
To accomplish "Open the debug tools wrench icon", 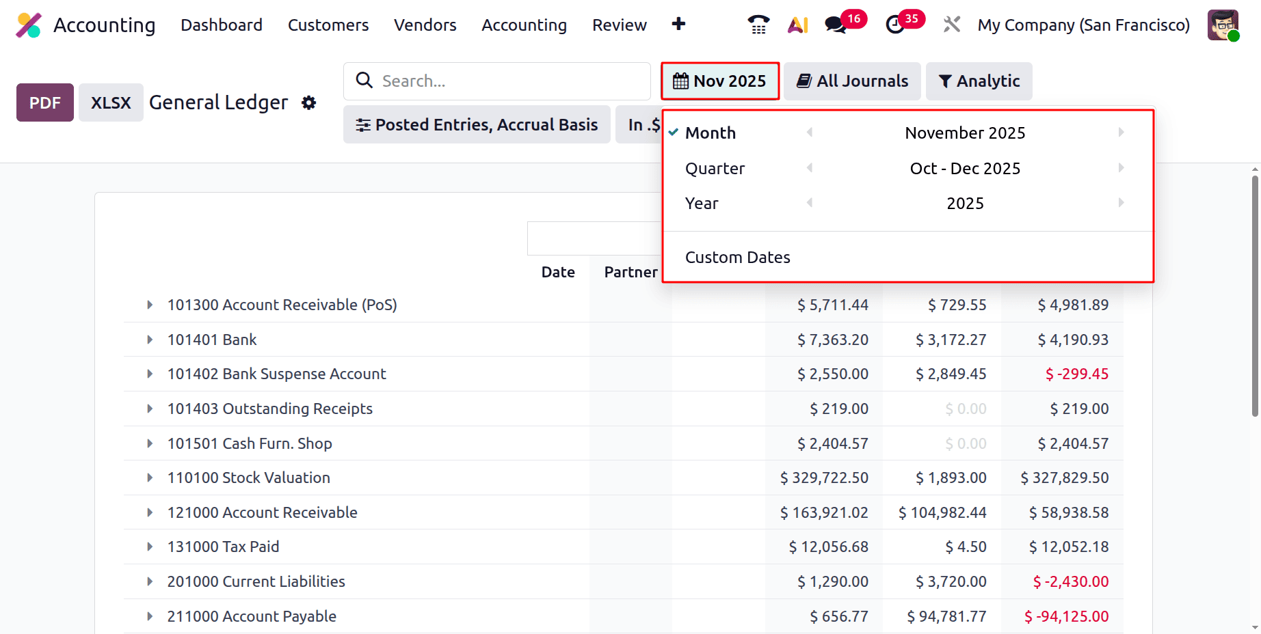I will click(951, 25).
